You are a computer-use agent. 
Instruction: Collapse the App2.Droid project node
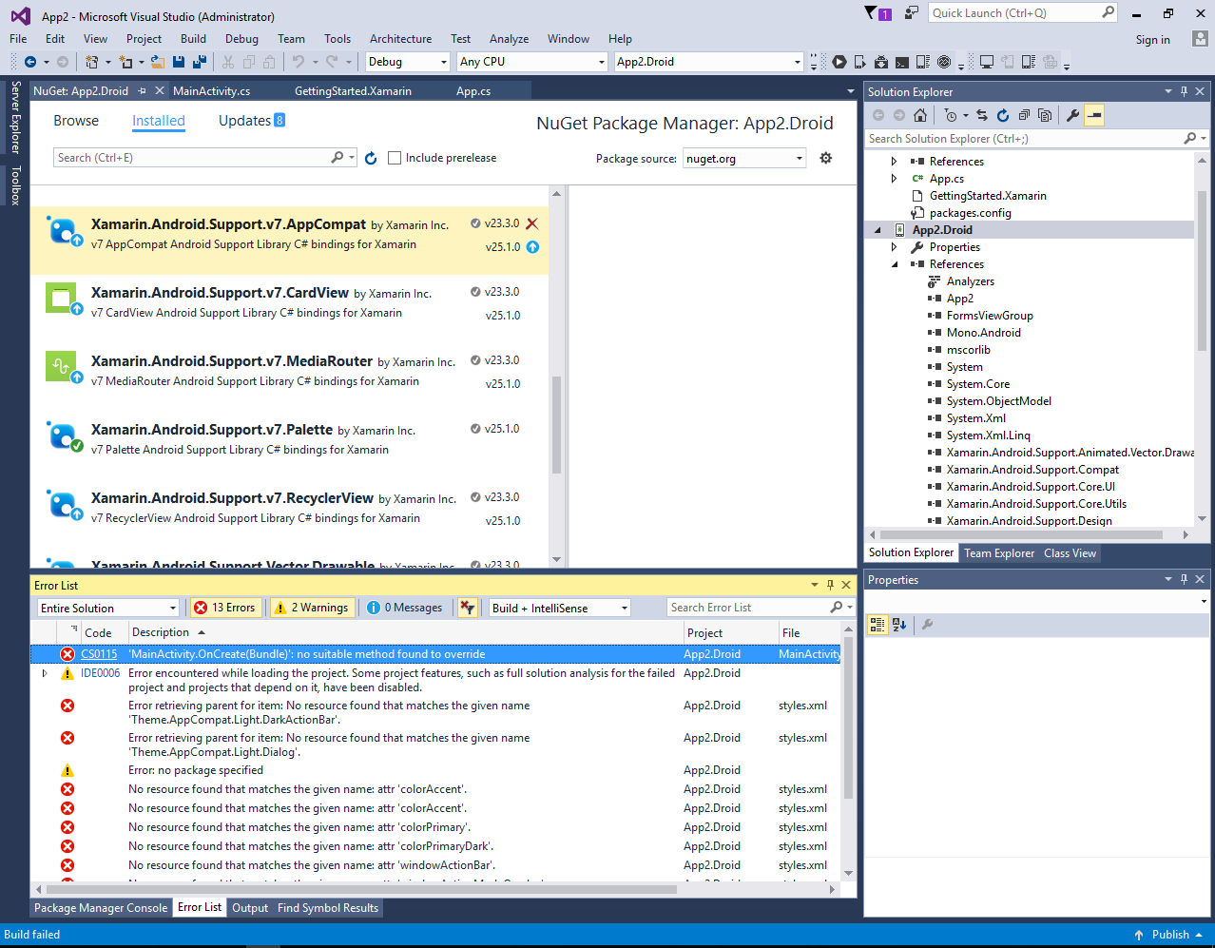pyautogui.click(x=877, y=230)
